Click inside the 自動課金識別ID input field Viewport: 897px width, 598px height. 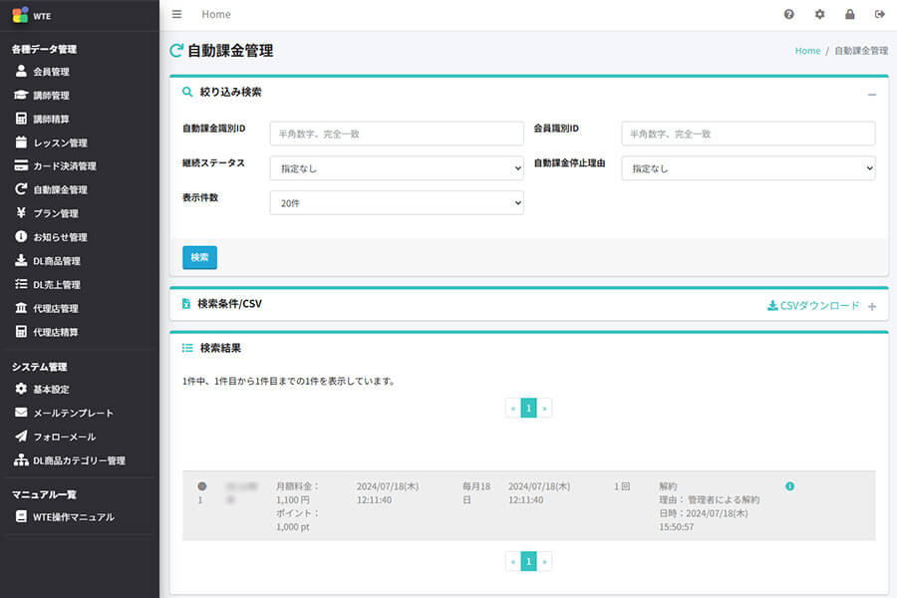click(396, 133)
